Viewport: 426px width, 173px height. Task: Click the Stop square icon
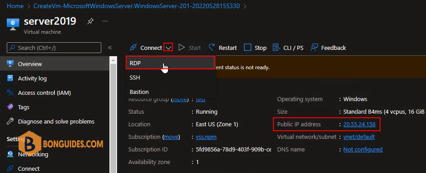248,48
